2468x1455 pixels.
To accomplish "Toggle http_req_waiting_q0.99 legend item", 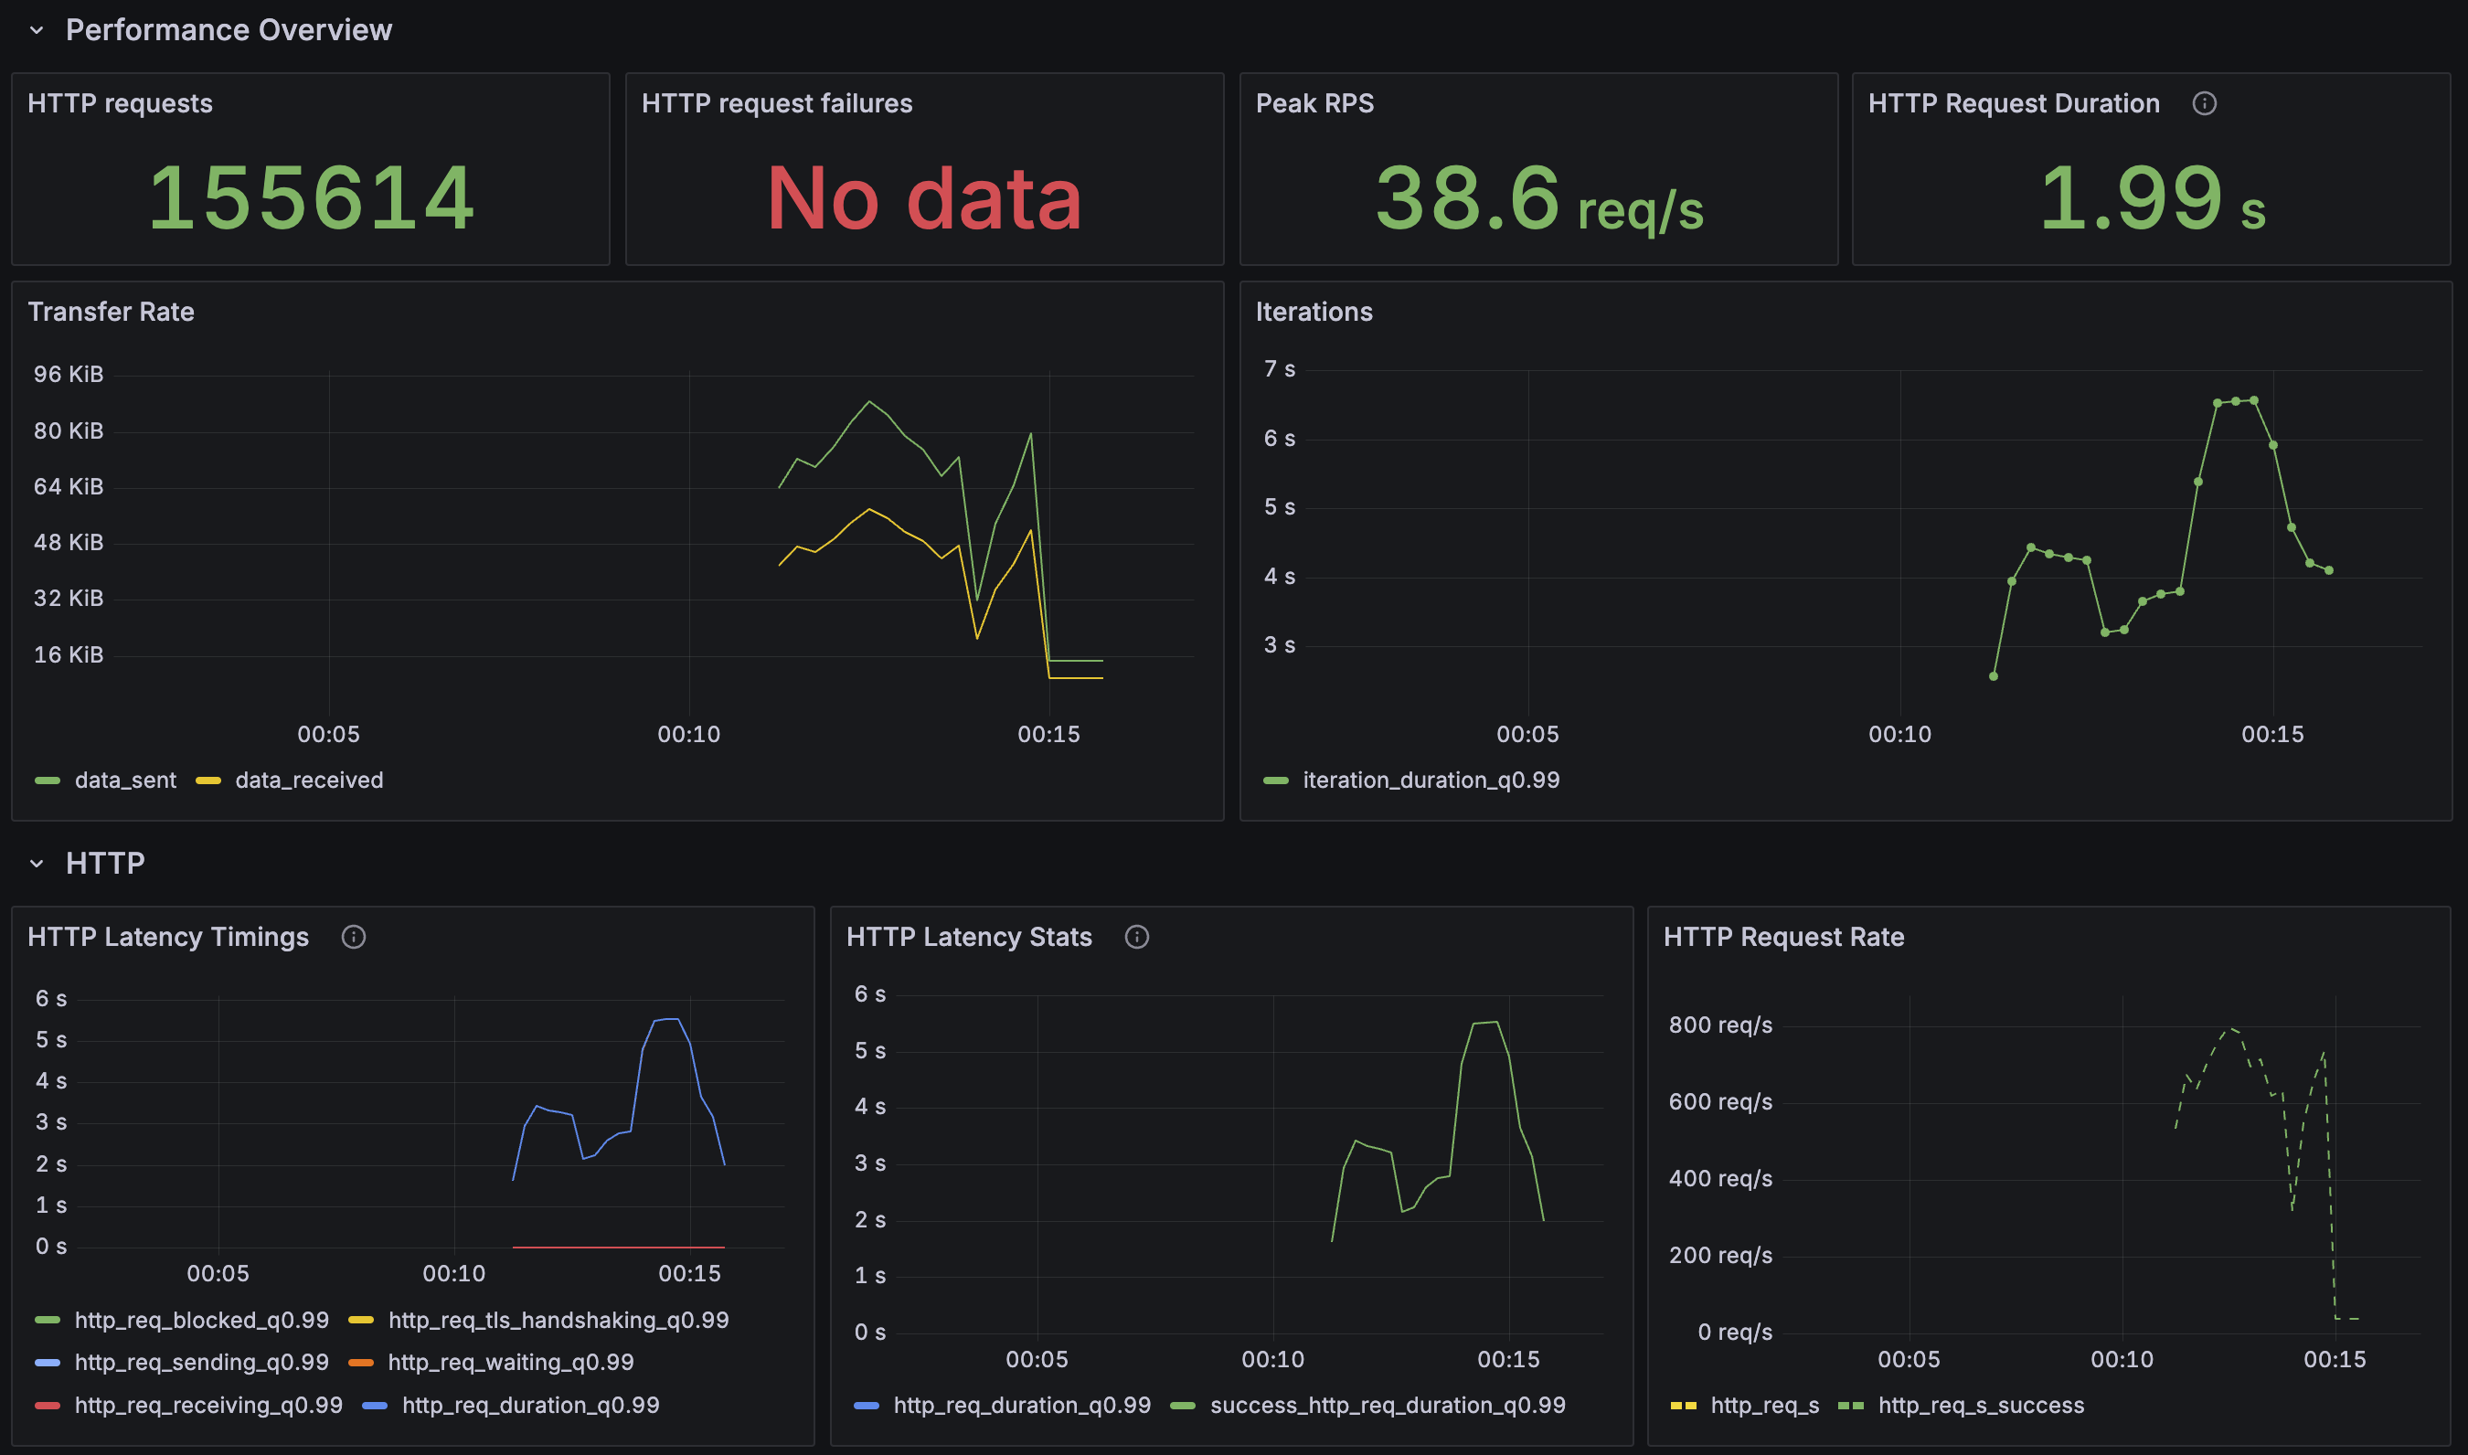I will pyautogui.click(x=510, y=1363).
